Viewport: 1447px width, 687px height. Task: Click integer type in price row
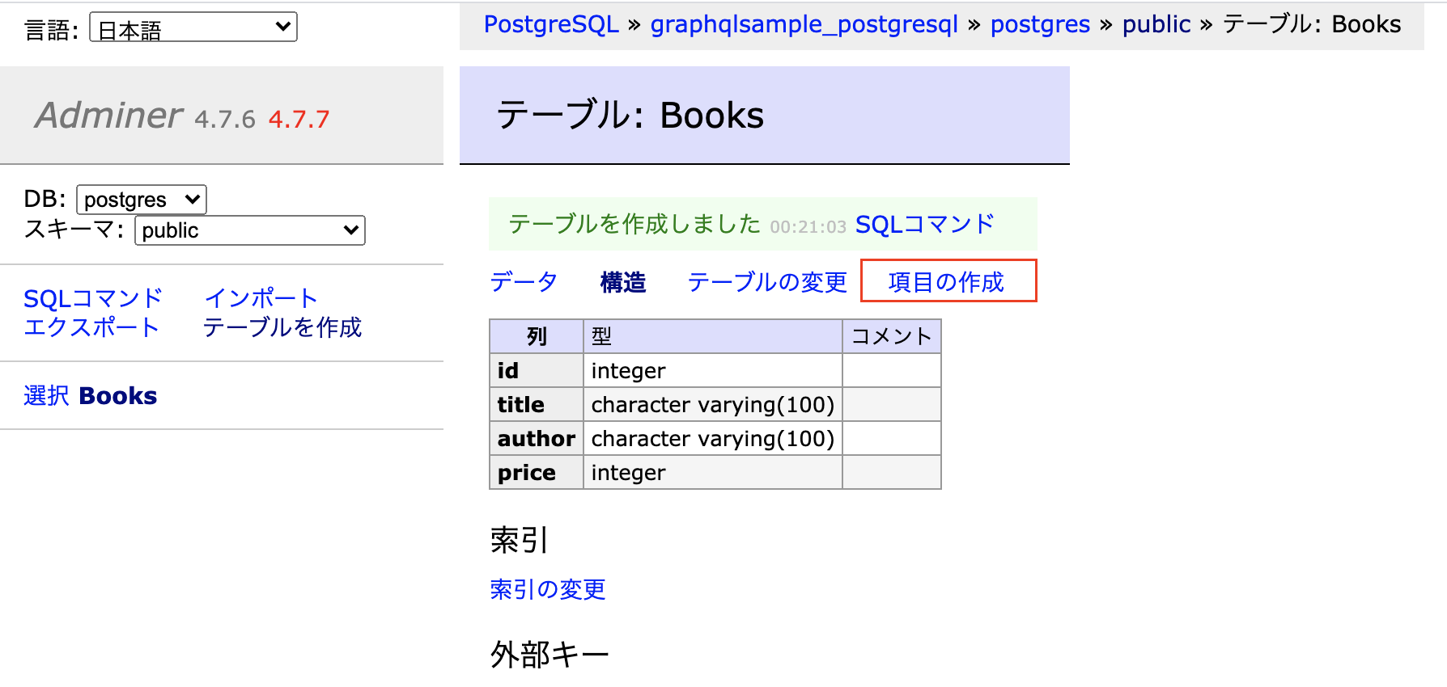click(629, 473)
